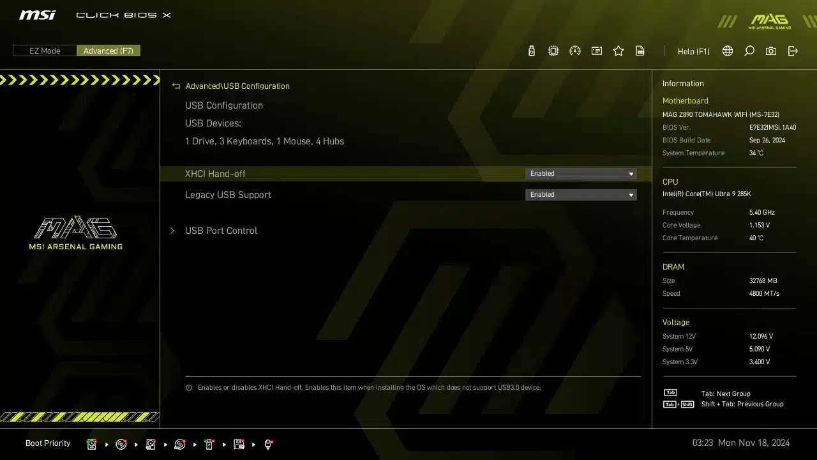This screenshot has height=460, width=817.
Task: Click the Boot Priority label
Action: coord(48,443)
